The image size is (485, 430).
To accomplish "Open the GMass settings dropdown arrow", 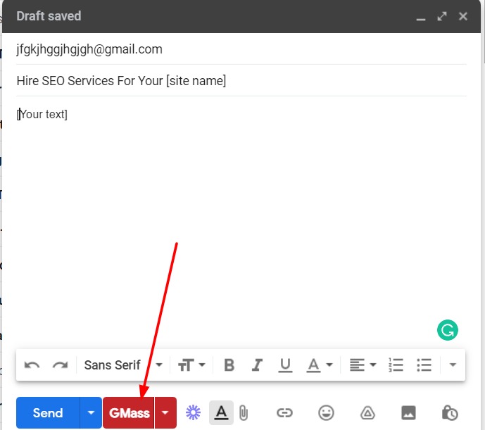I will click(x=165, y=413).
